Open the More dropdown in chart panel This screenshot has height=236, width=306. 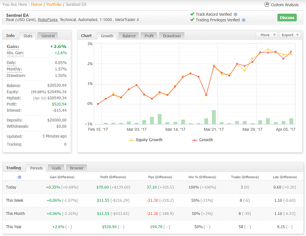266,35
